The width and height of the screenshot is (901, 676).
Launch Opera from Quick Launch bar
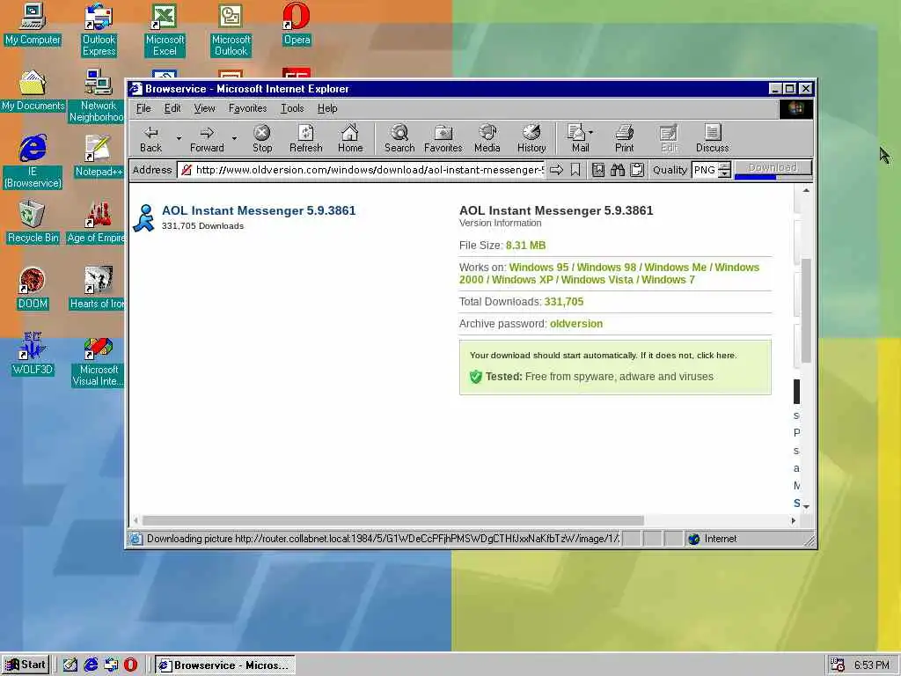130,665
